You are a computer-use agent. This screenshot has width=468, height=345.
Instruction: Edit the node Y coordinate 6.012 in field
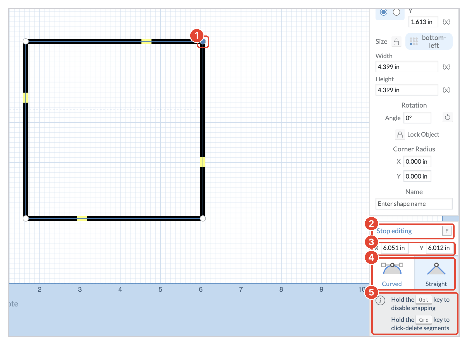(439, 248)
